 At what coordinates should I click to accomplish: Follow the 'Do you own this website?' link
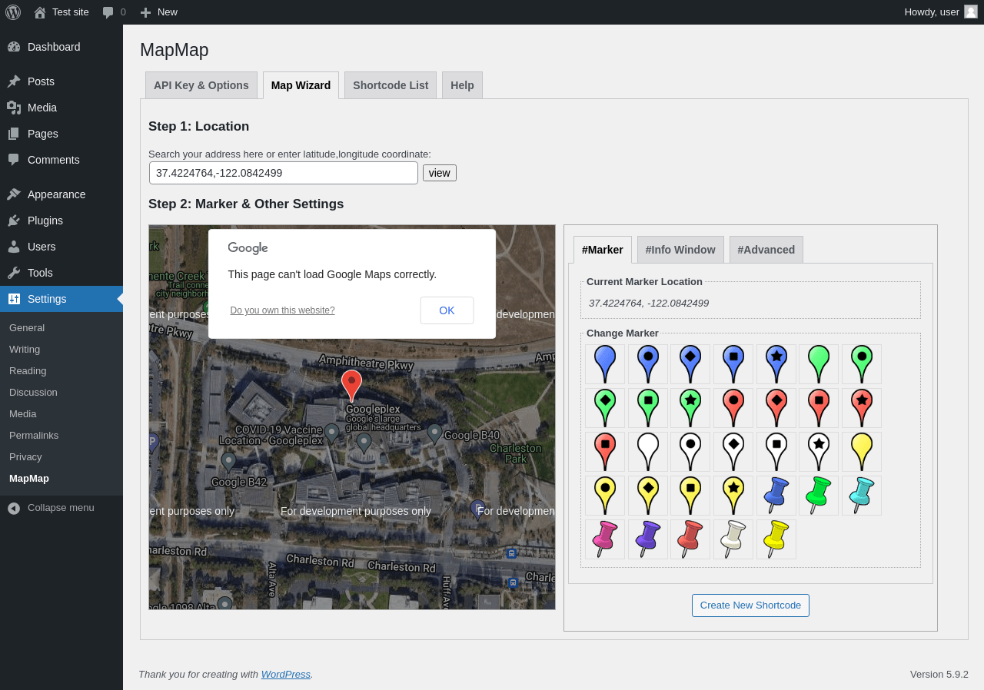(x=282, y=310)
